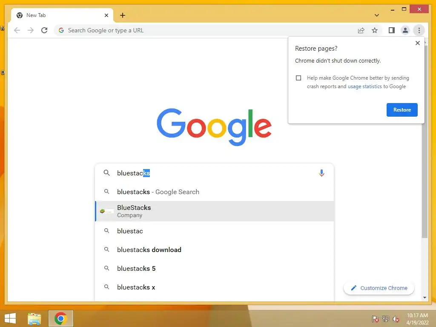The height and width of the screenshot is (327, 436).
Task: Click the share page icon in address bar
Action: pyautogui.click(x=361, y=30)
